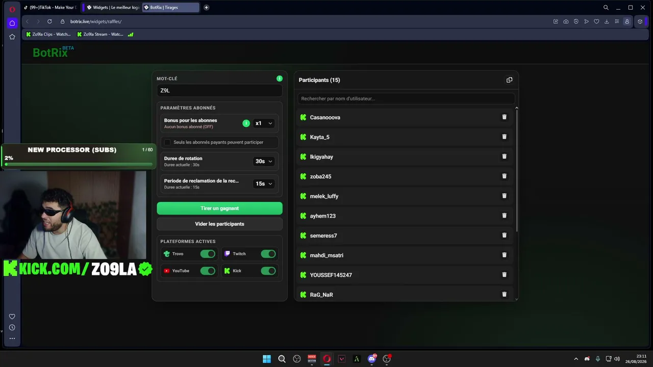Check 'Seuls les abonnés payants peuvent participer'
The height and width of the screenshot is (367, 653).
click(167, 142)
